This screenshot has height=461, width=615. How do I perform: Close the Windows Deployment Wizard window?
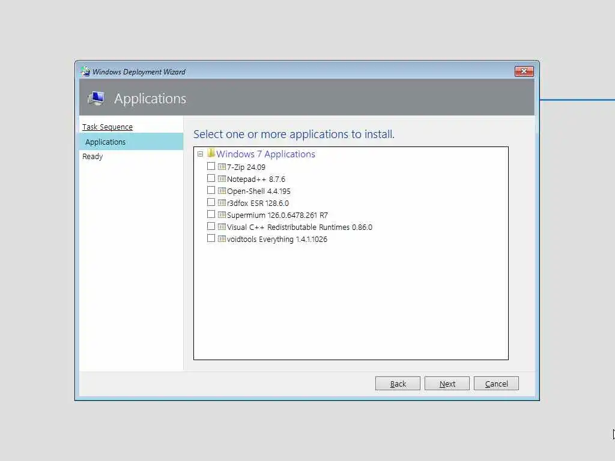(x=524, y=71)
